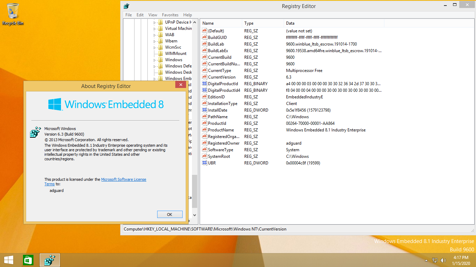This screenshot has width=476, height=267.
Task: Open the Recycle Bin desktop icon
Action: coord(13,14)
